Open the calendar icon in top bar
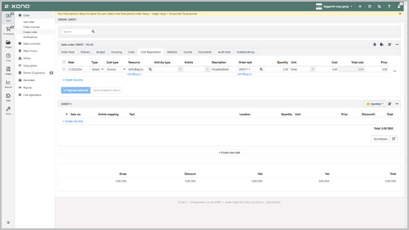The width and height of the screenshot is (409, 230). click(x=370, y=6)
